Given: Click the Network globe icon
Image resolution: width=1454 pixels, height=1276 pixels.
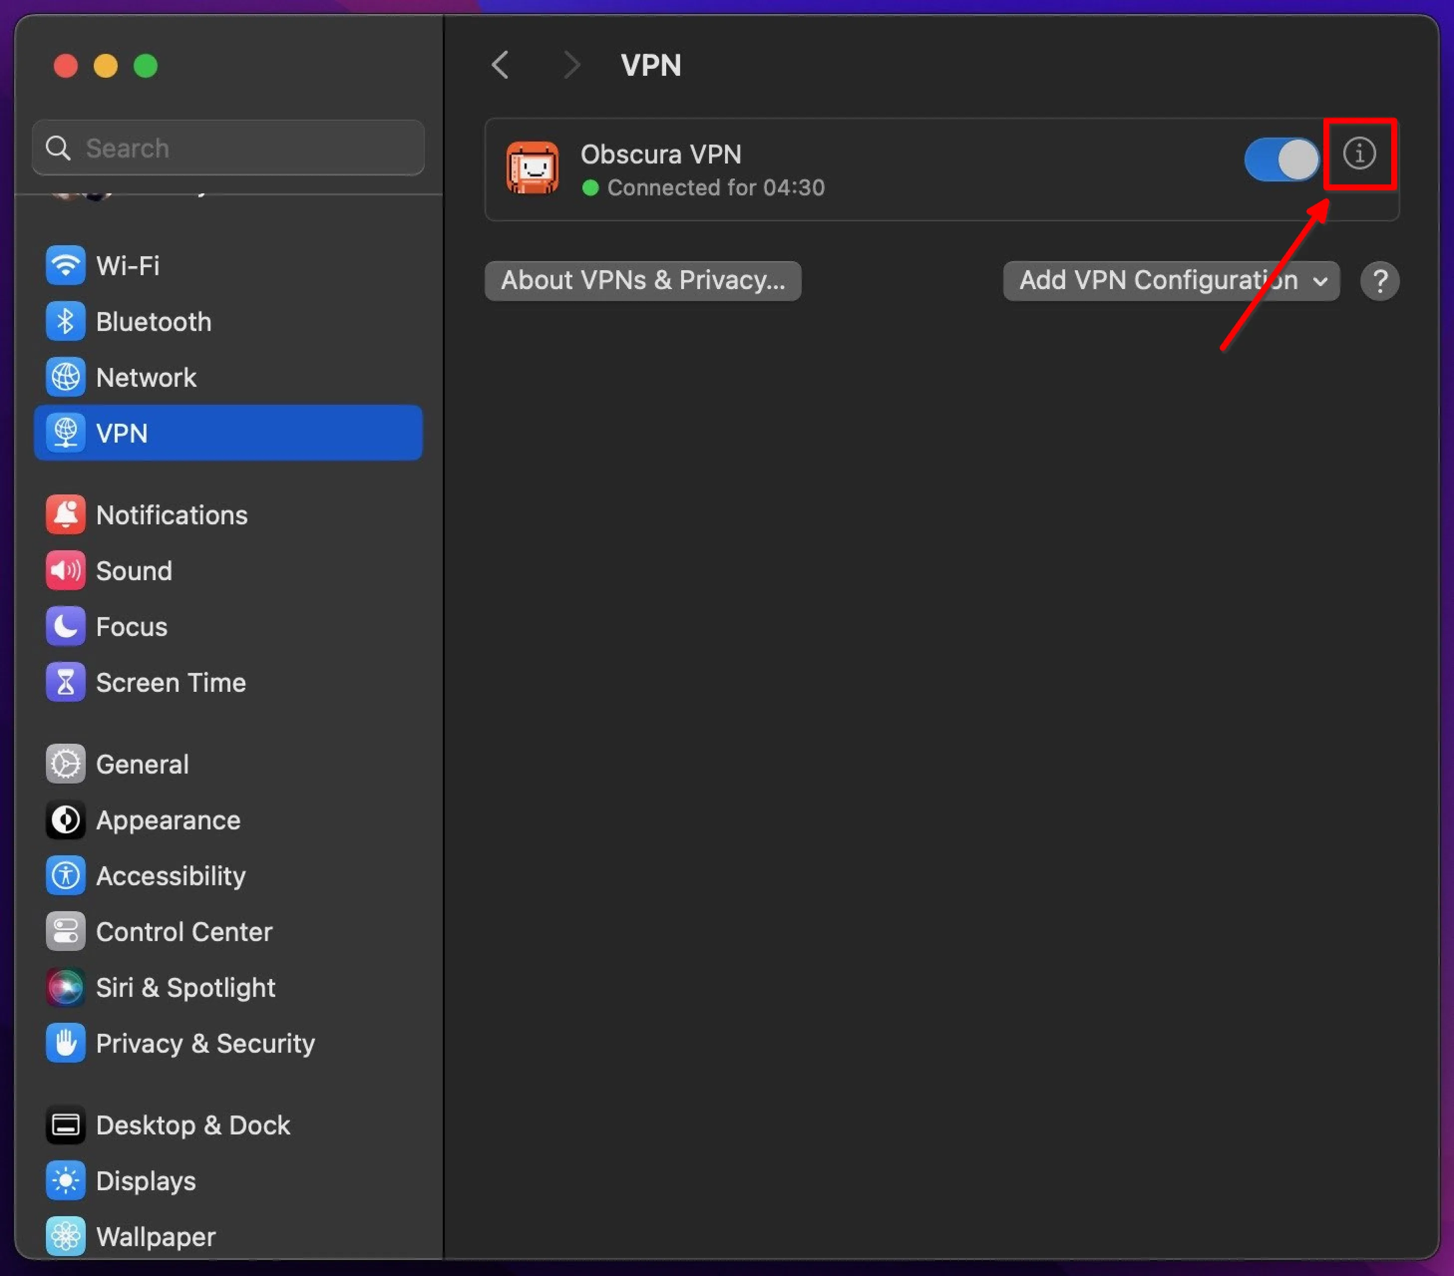Looking at the screenshot, I should coord(65,377).
